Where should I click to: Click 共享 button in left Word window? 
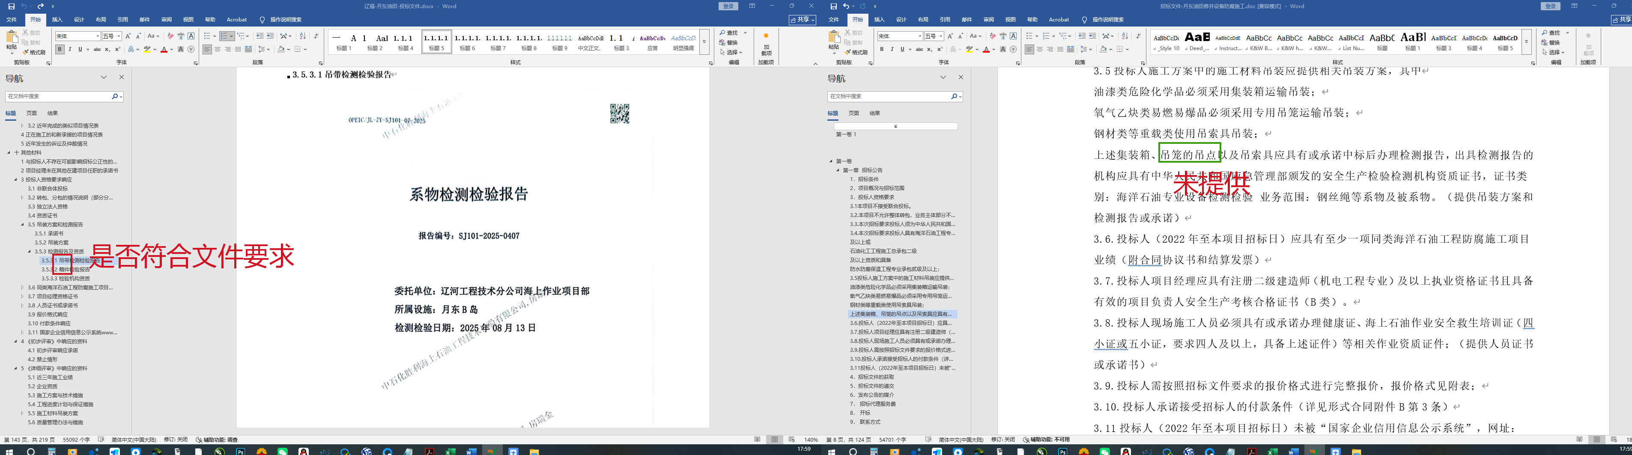(803, 20)
